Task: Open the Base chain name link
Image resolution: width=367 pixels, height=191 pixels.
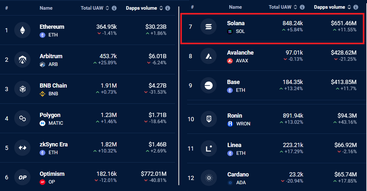Action: click(233, 82)
